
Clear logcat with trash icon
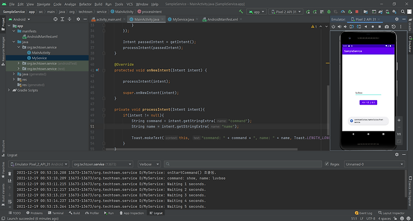[x=10, y=174]
